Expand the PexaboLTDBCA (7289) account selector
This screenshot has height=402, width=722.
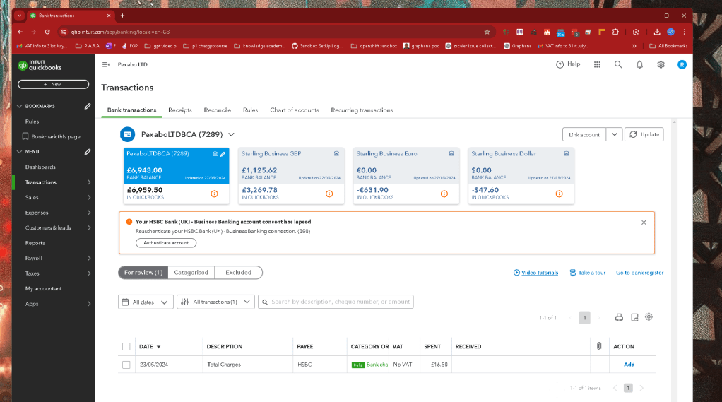click(231, 134)
